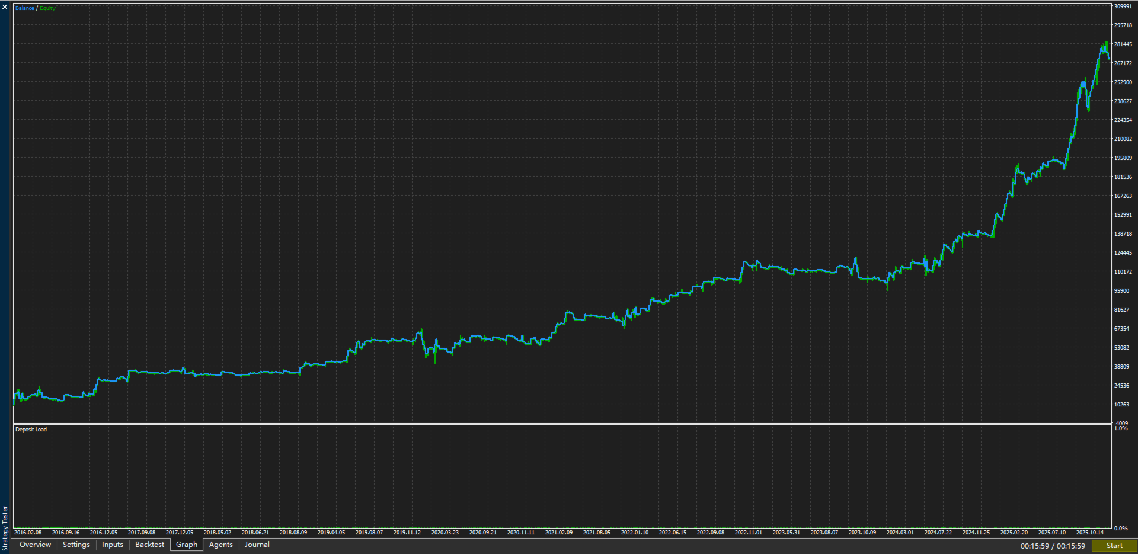Image resolution: width=1138 pixels, height=554 pixels.
Task: Go to the Inputs tab
Action: [113, 545]
